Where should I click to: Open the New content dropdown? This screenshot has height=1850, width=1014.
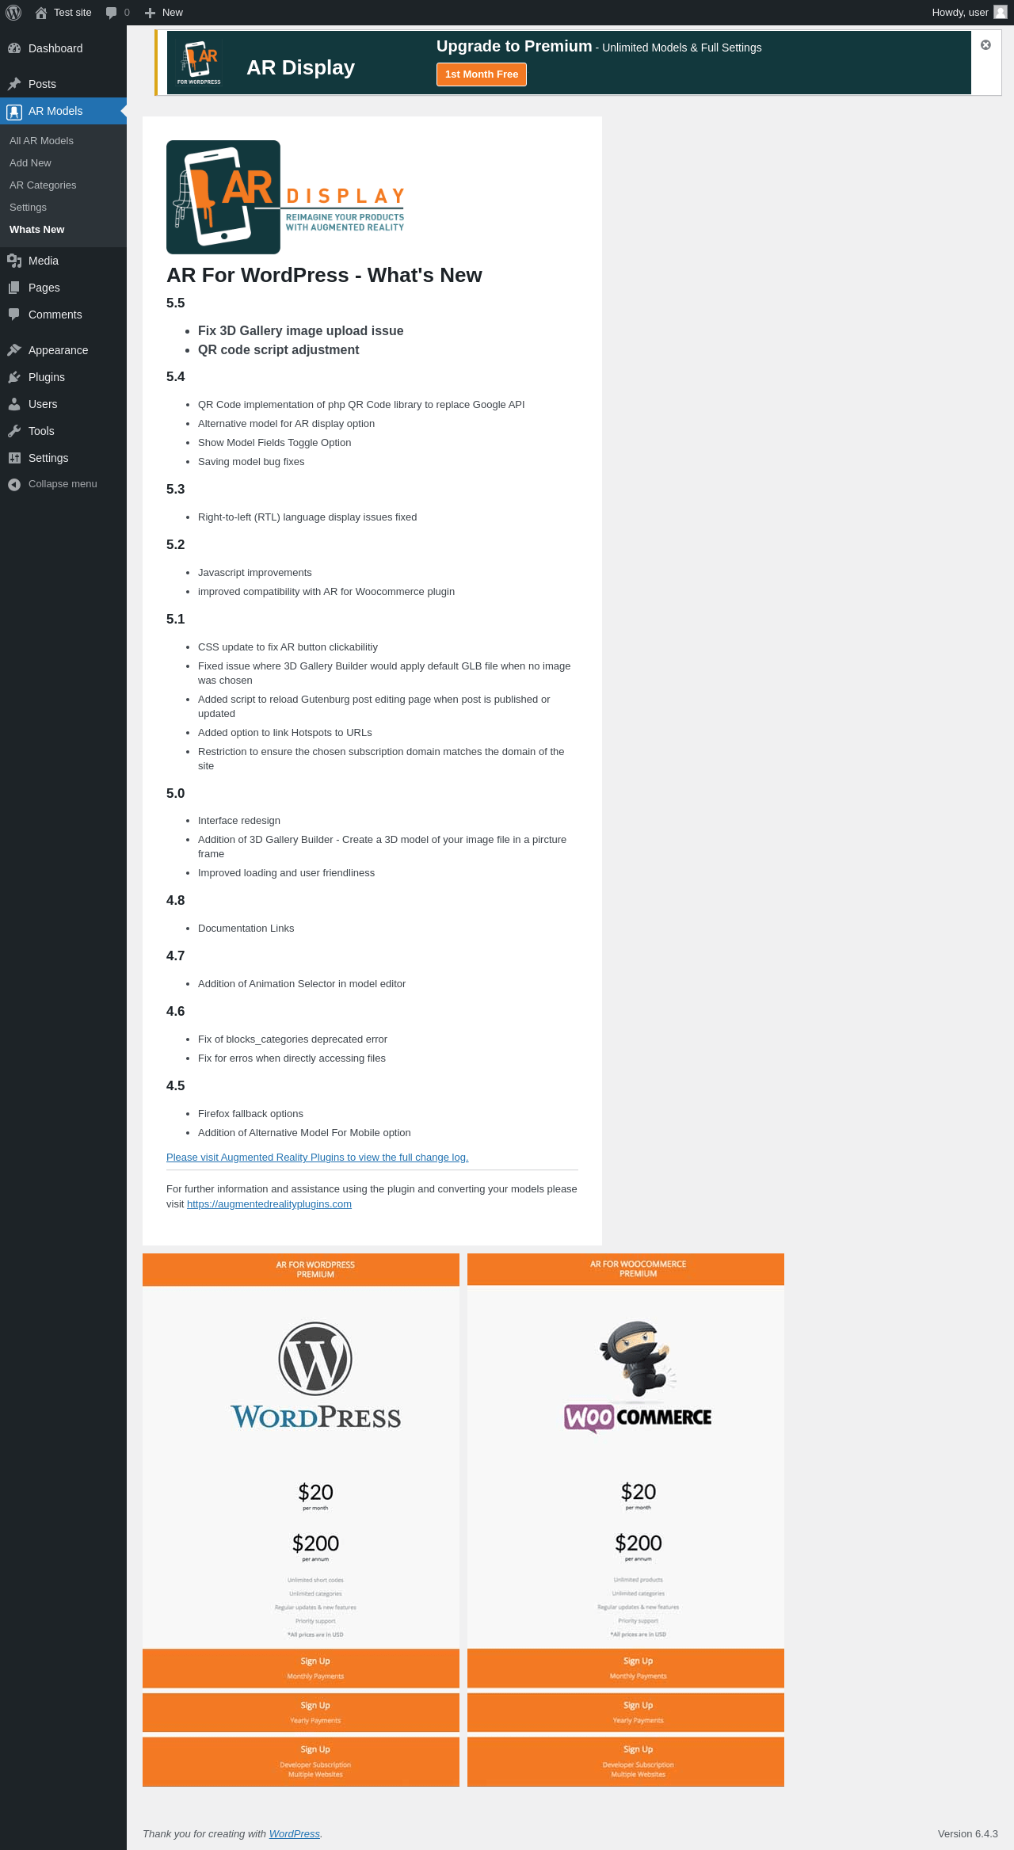tap(163, 13)
